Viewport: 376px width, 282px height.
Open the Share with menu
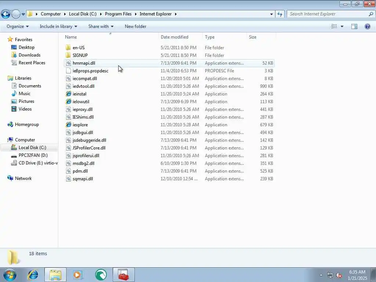(x=101, y=26)
